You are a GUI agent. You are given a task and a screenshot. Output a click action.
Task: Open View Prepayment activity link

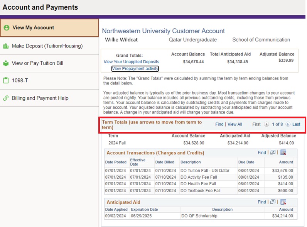click(x=135, y=69)
